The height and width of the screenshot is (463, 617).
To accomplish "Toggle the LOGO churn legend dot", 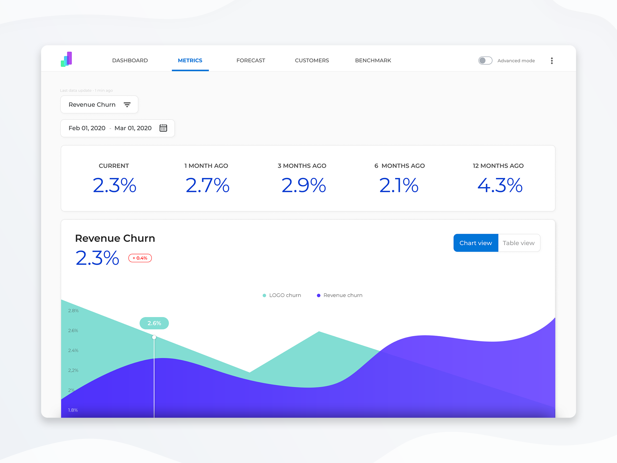I will pyautogui.click(x=264, y=295).
